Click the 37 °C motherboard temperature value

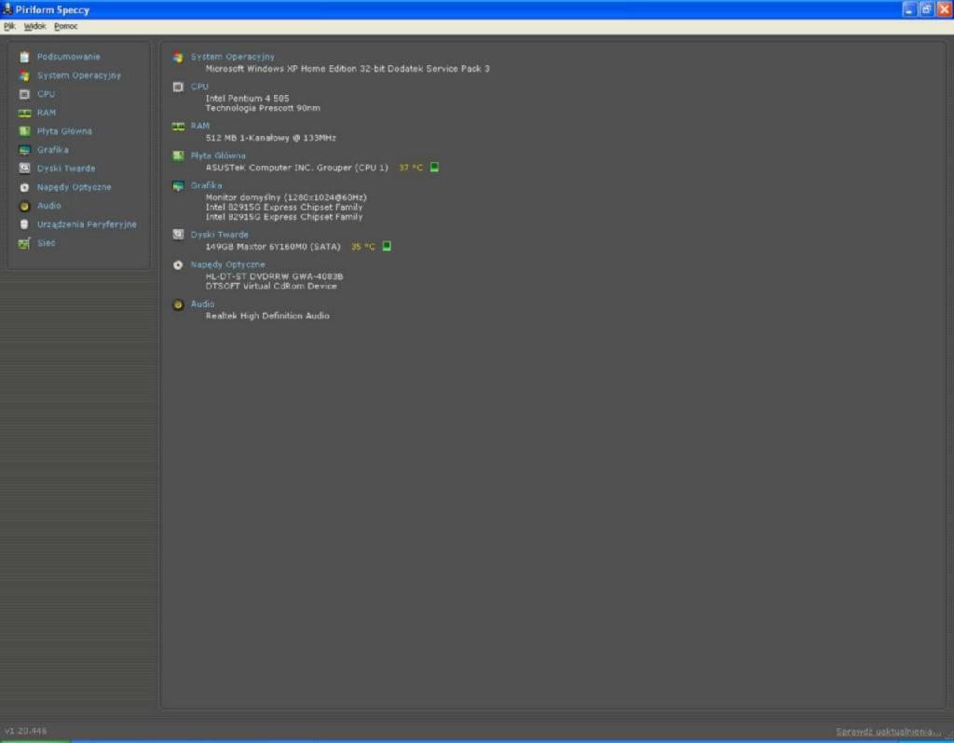click(411, 168)
